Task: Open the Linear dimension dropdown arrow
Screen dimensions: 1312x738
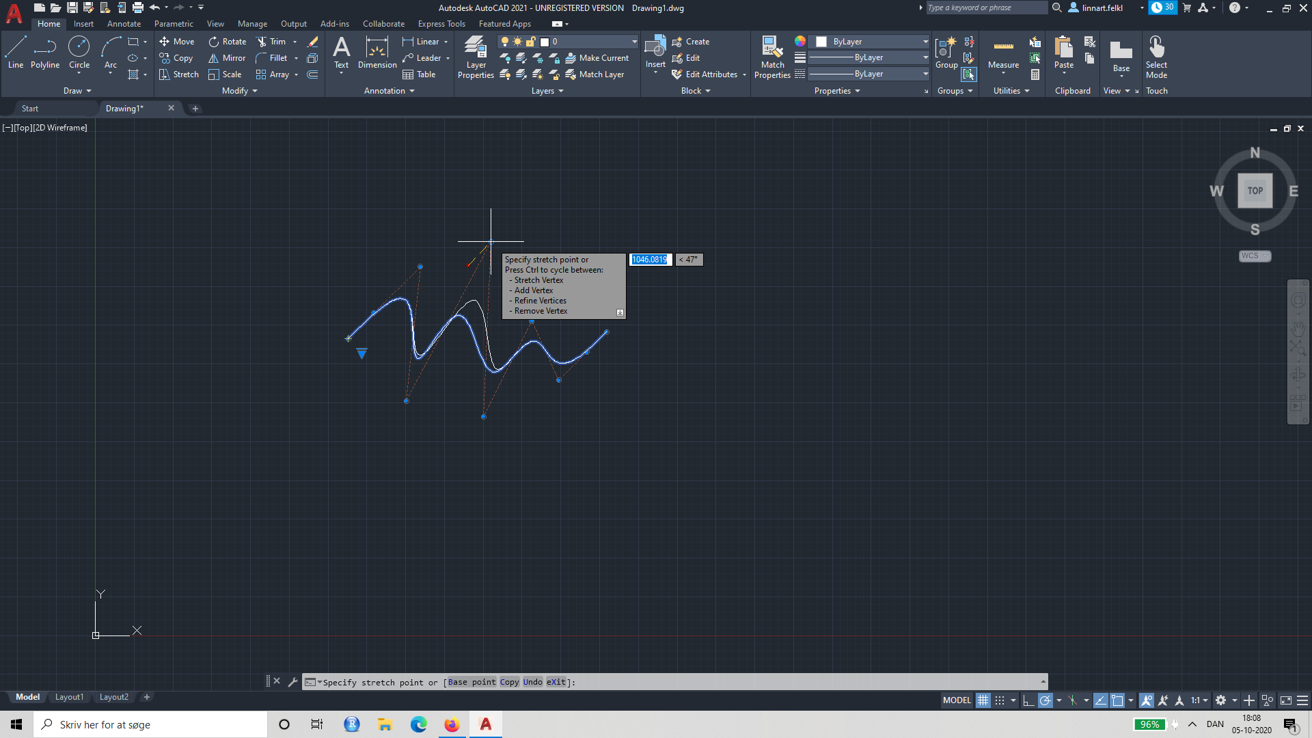Action: click(x=446, y=42)
